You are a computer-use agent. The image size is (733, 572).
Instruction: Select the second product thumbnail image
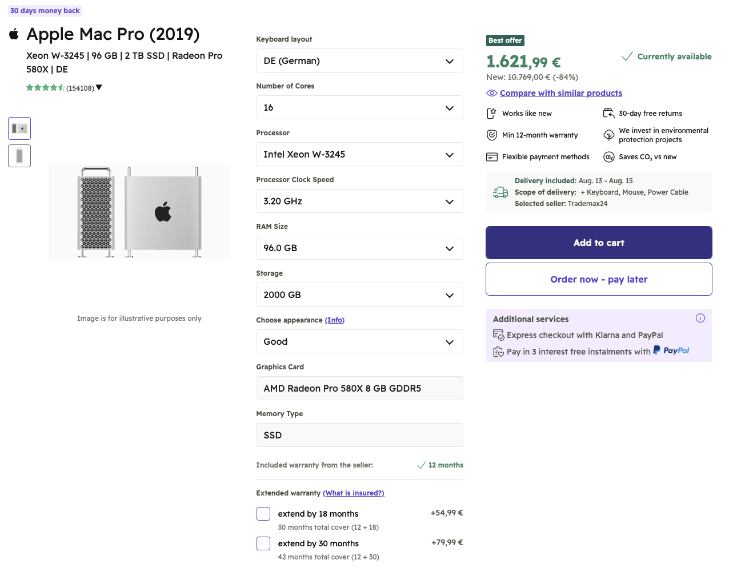tap(19, 156)
